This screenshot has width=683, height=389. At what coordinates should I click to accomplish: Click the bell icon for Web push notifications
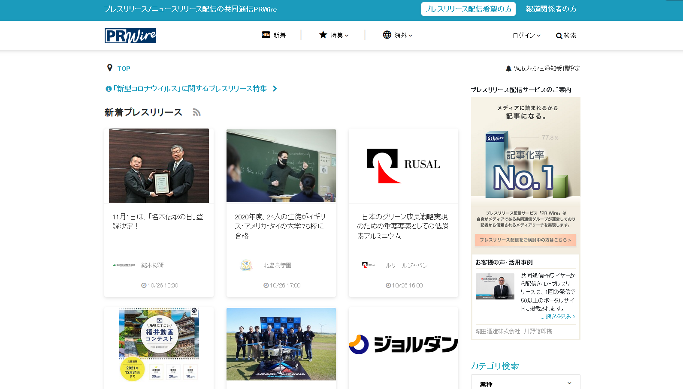coord(508,69)
